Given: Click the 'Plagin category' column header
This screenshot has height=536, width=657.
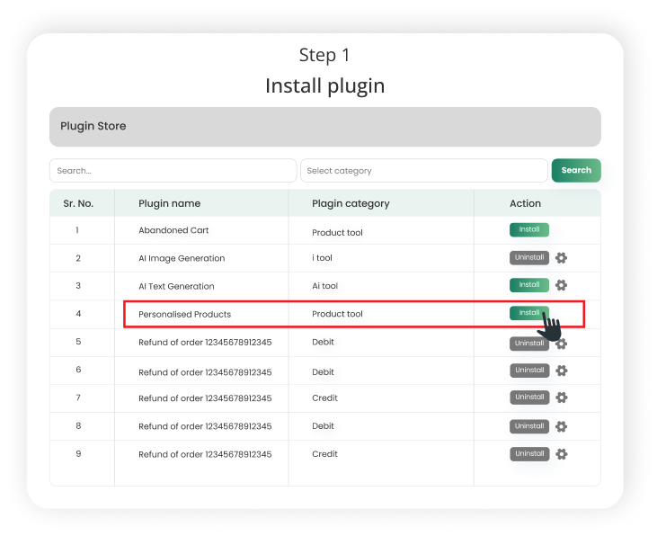Looking at the screenshot, I should 351,204.
